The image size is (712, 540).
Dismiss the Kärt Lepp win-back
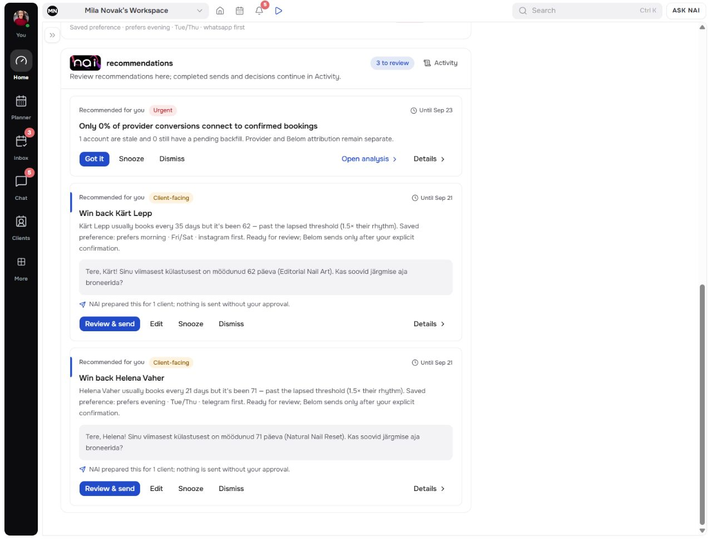231,324
